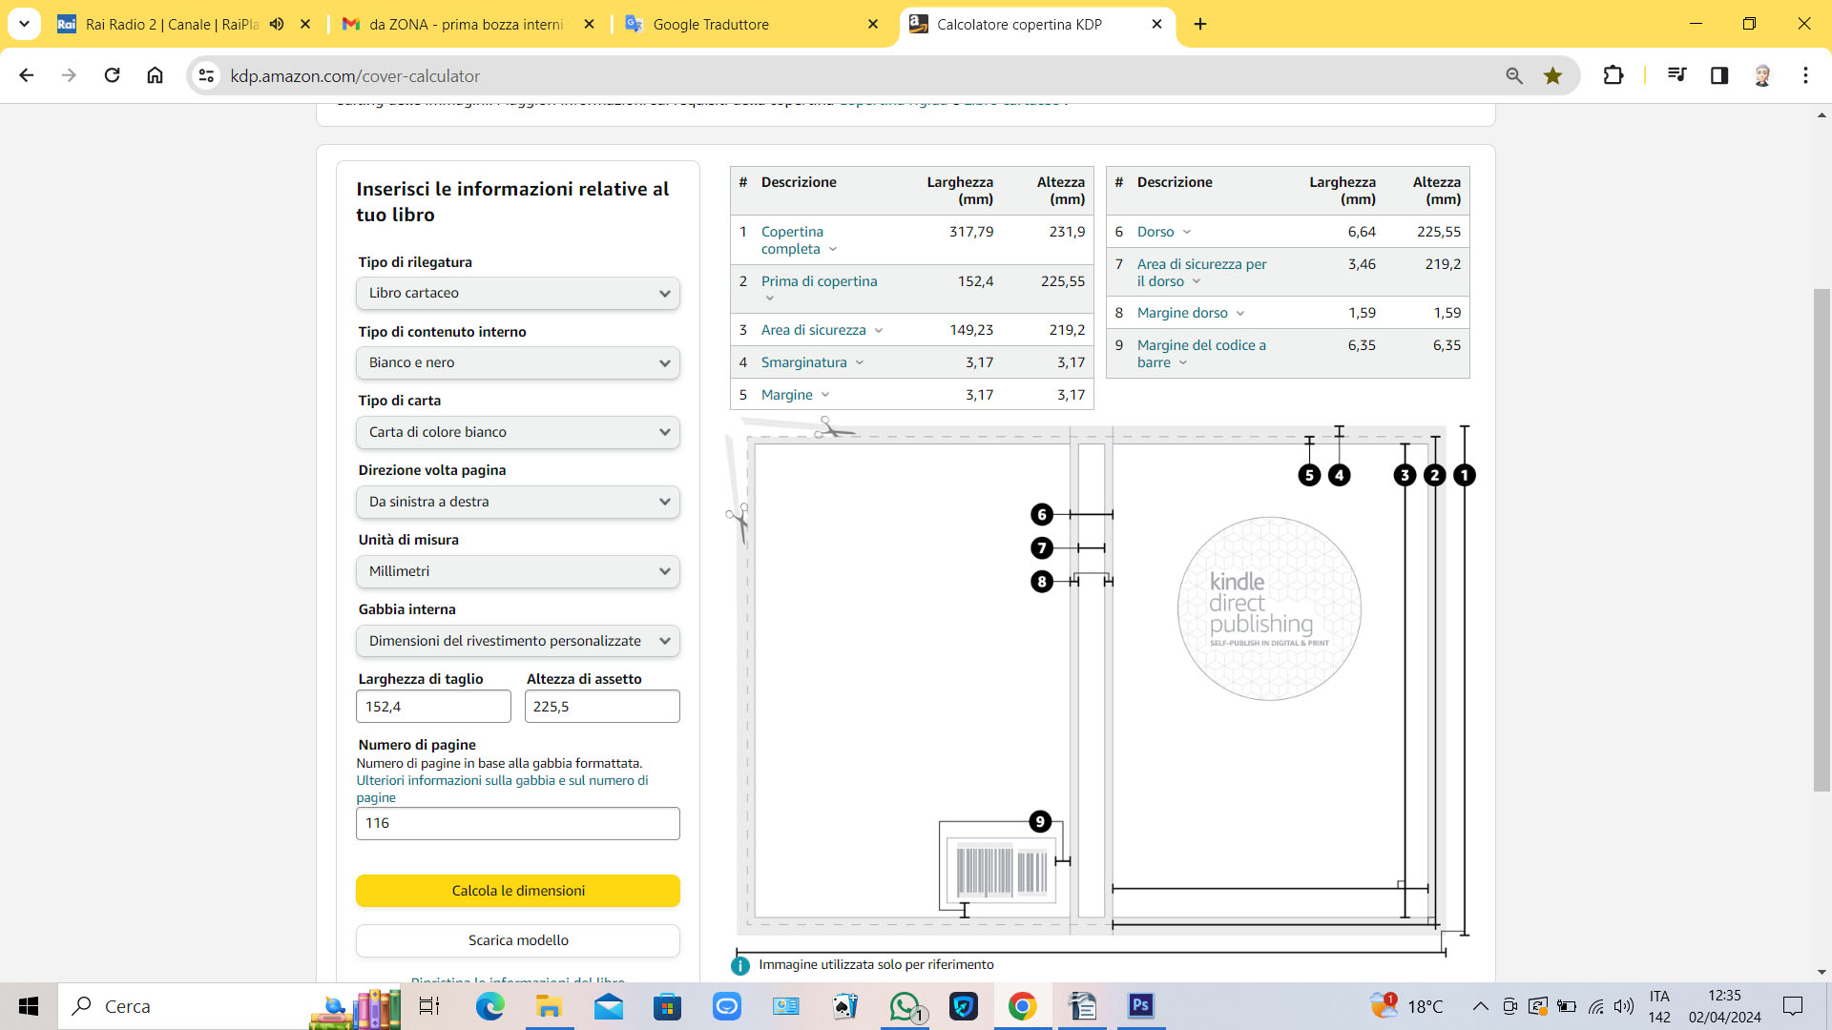Expand the Area di sicurezza row
Image resolution: width=1832 pixels, height=1030 pixels.
pos(822,330)
